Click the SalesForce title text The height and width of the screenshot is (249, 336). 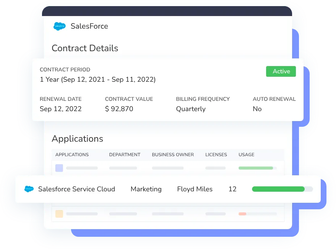tap(89, 26)
